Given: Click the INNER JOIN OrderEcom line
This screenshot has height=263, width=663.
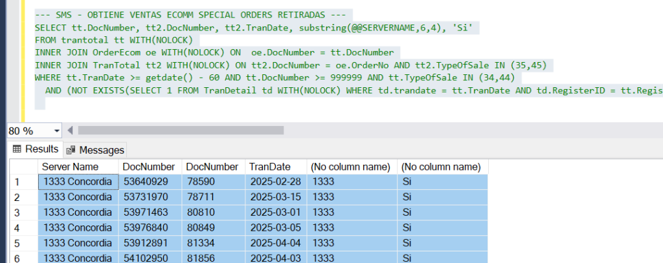Looking at the screenshot, I should (x=214, y=53).
